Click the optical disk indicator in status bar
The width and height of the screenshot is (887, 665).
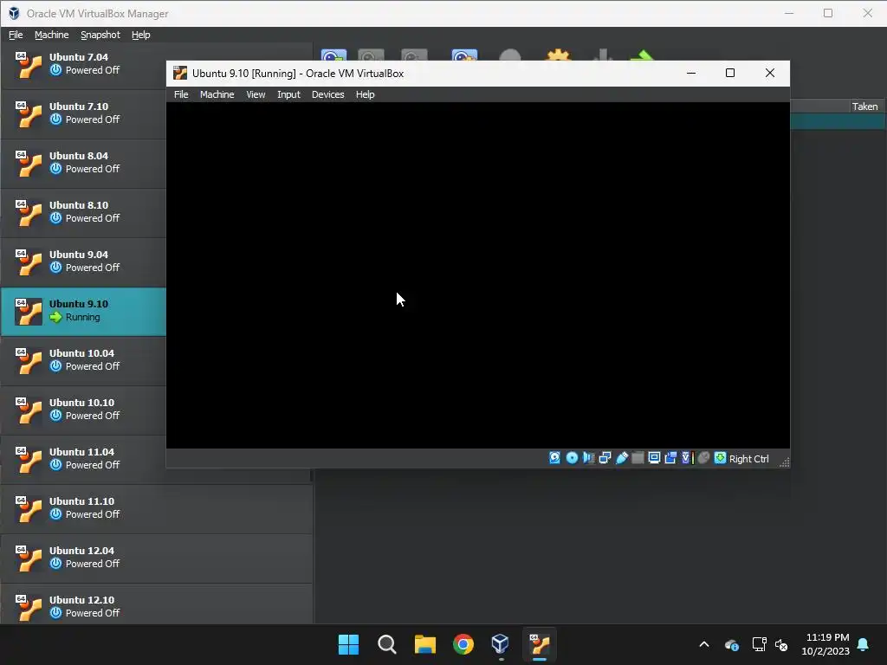coord(572,458)
